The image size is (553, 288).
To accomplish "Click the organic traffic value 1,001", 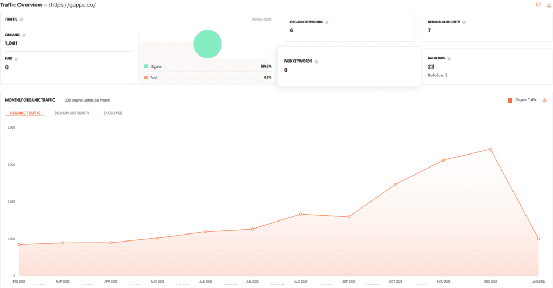I will point(11,43).
